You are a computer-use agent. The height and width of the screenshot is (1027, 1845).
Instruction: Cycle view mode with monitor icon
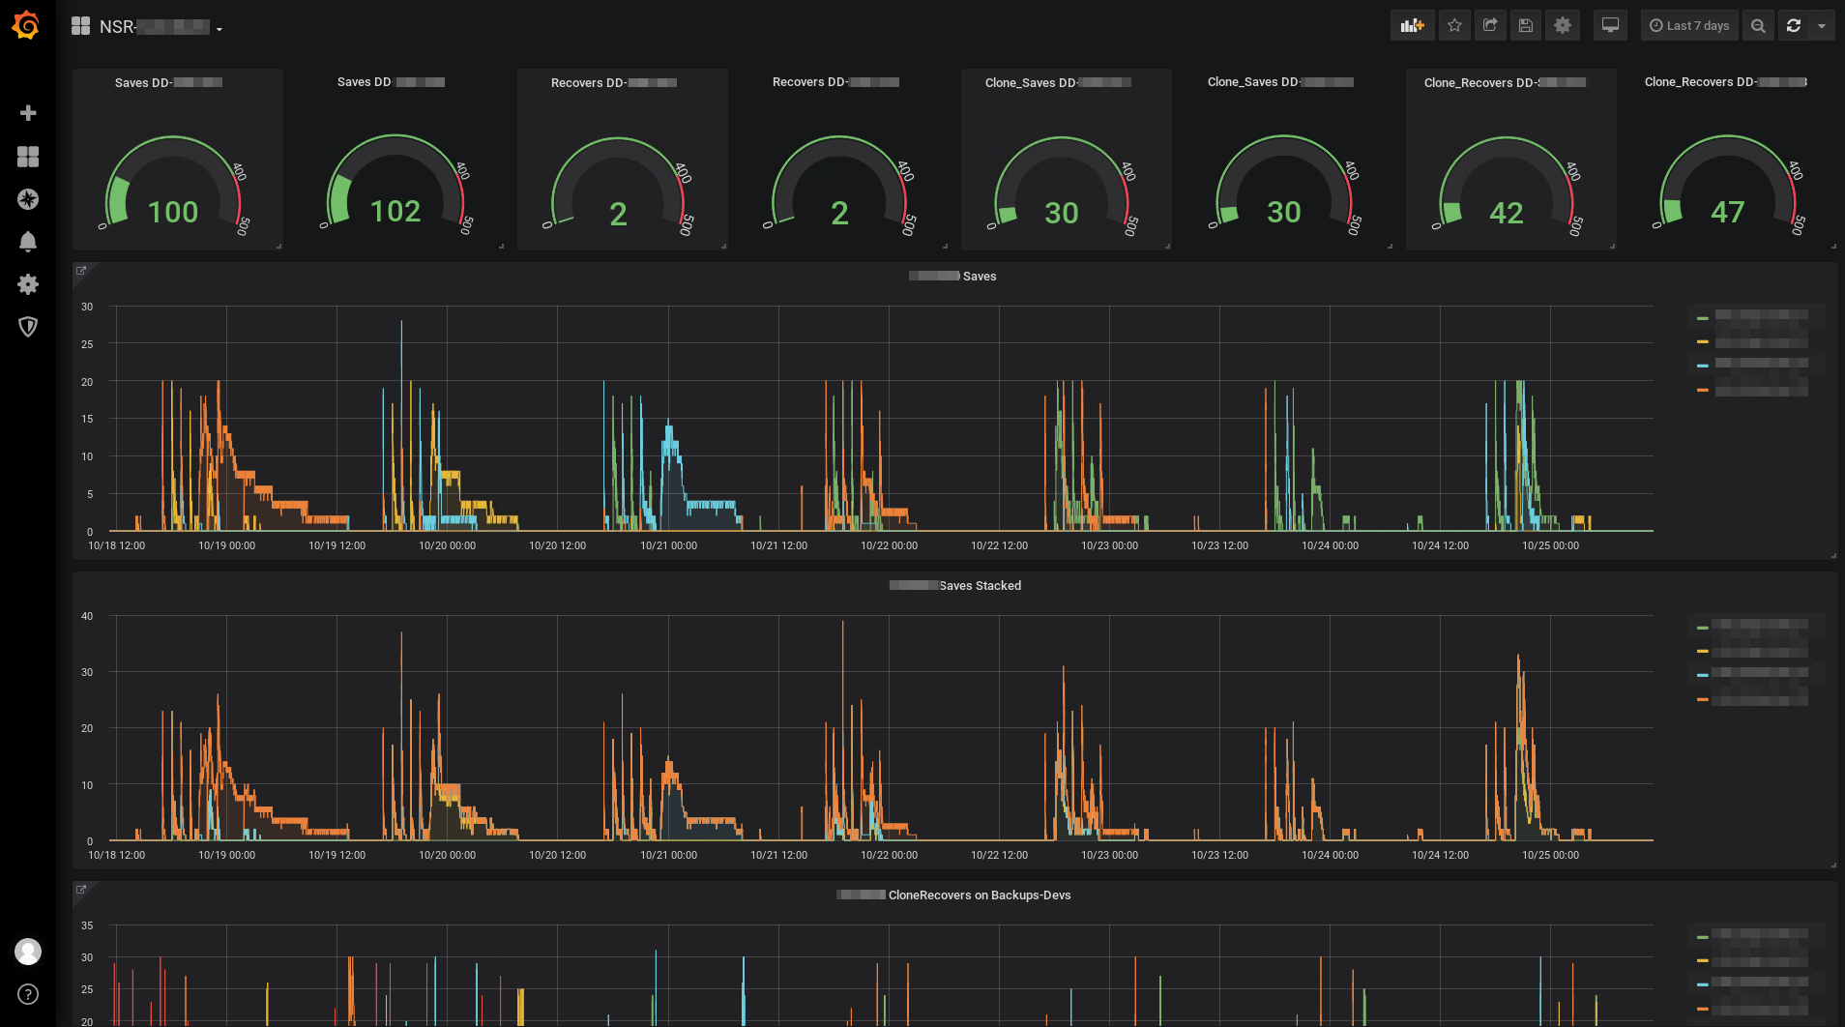point(1610,26)
